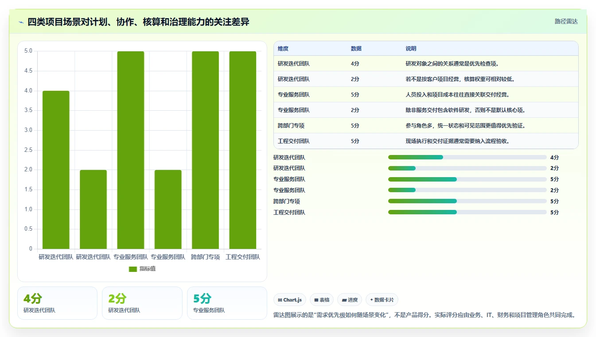Click the 说明 table column header
596x337 pixels.
click(x=411, y=49)
